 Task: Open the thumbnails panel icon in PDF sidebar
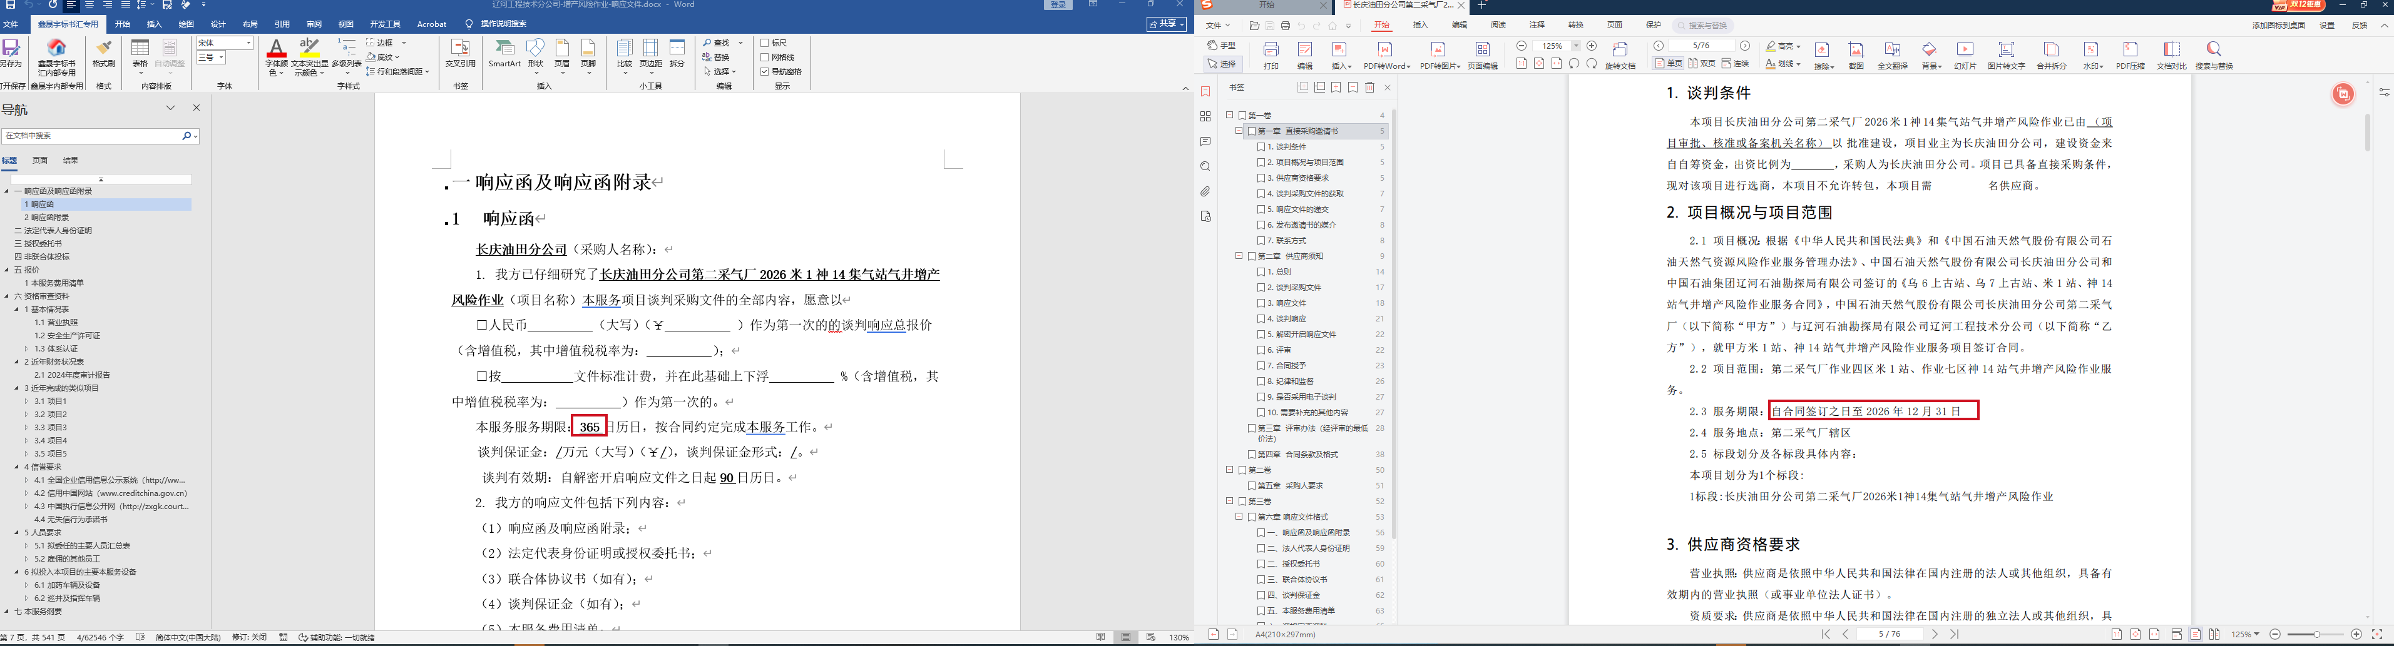pos(1205,117)
